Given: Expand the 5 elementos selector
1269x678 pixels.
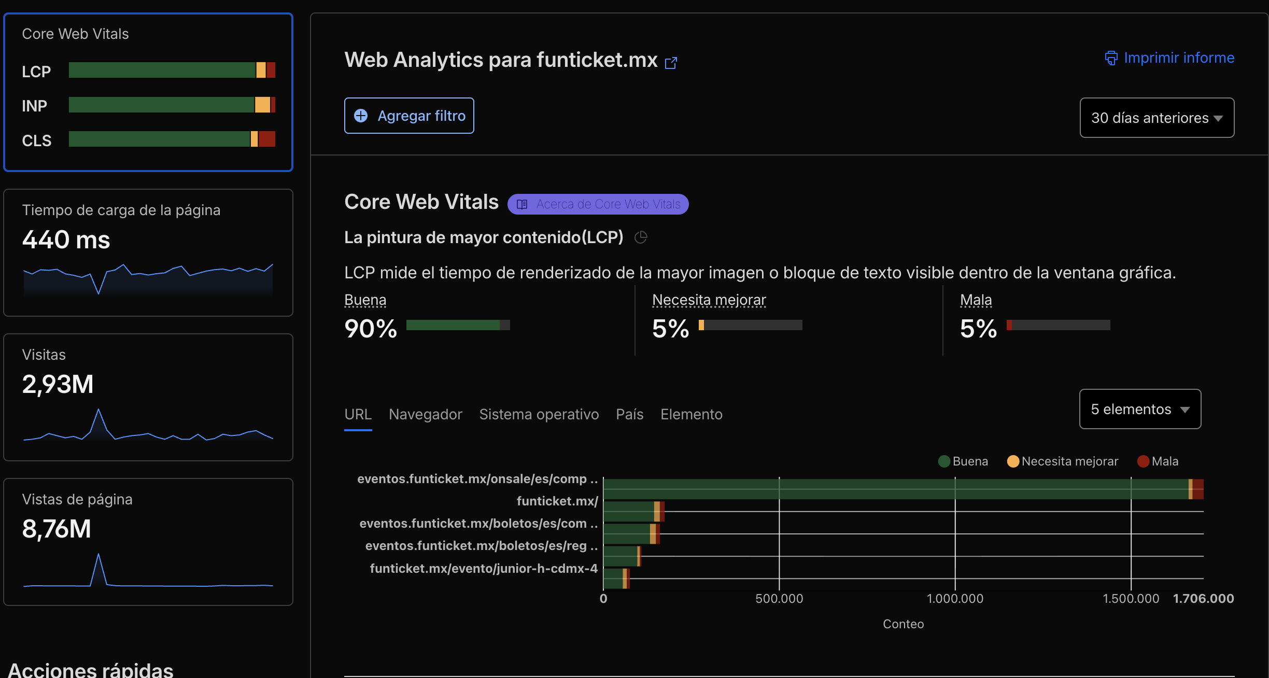Looking at the screenshot, I should click(x=1139, y=409).
